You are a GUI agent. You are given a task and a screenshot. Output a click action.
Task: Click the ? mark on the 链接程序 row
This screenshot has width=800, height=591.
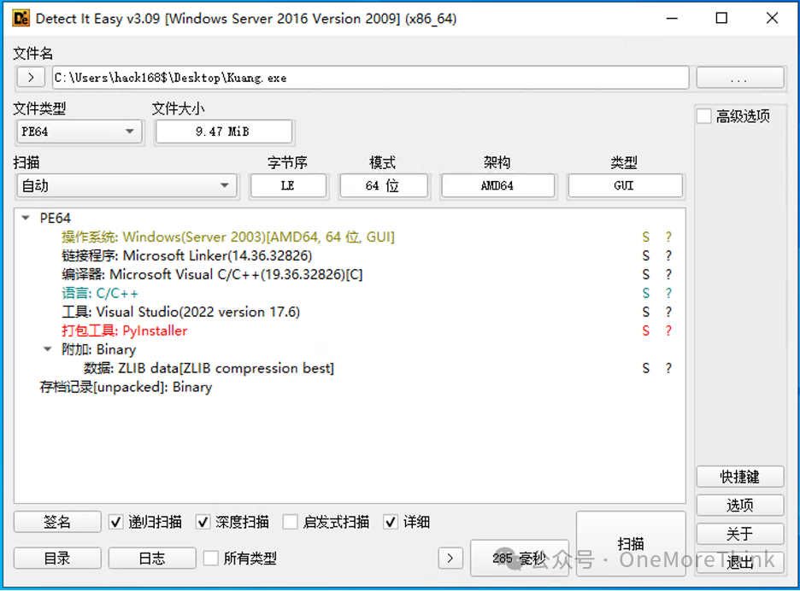pos(668,255)
